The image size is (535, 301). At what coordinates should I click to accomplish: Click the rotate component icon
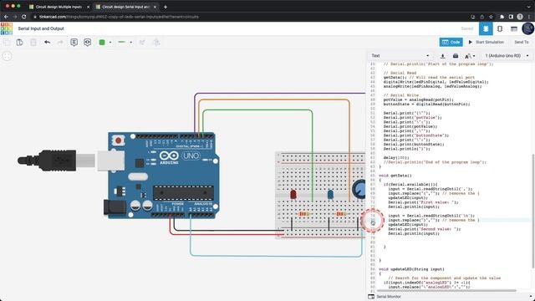click(142, 43)
